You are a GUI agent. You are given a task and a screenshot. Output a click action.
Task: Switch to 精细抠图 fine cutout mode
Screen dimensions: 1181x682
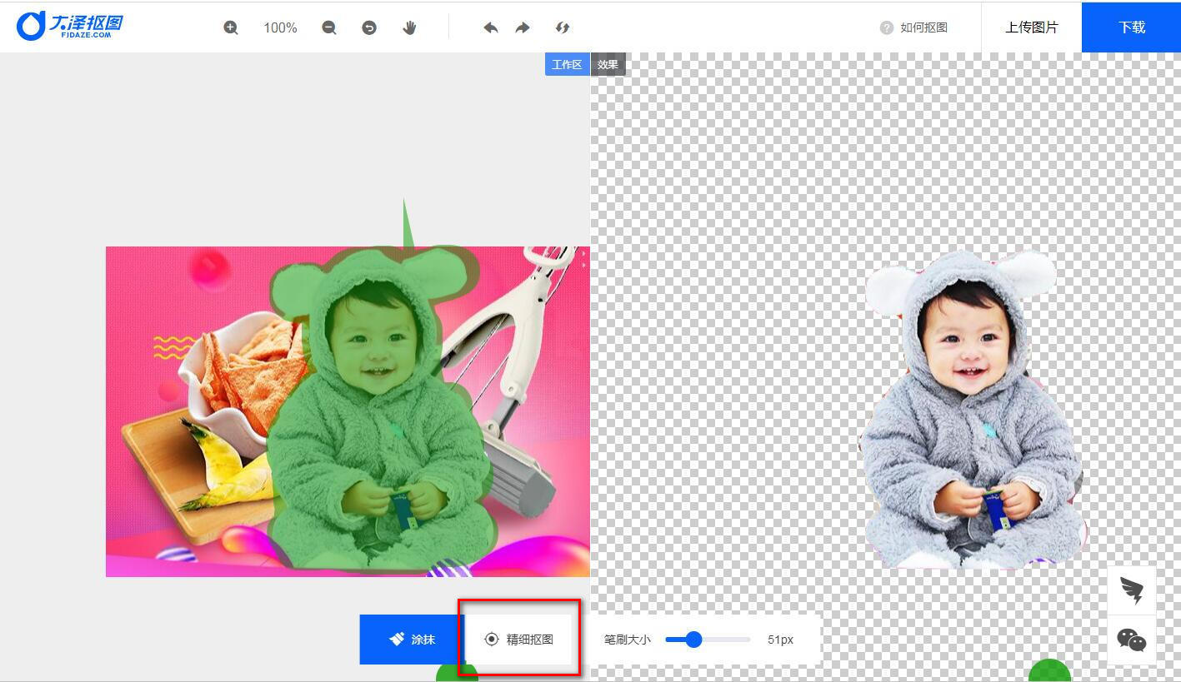[x=519, y=640]
